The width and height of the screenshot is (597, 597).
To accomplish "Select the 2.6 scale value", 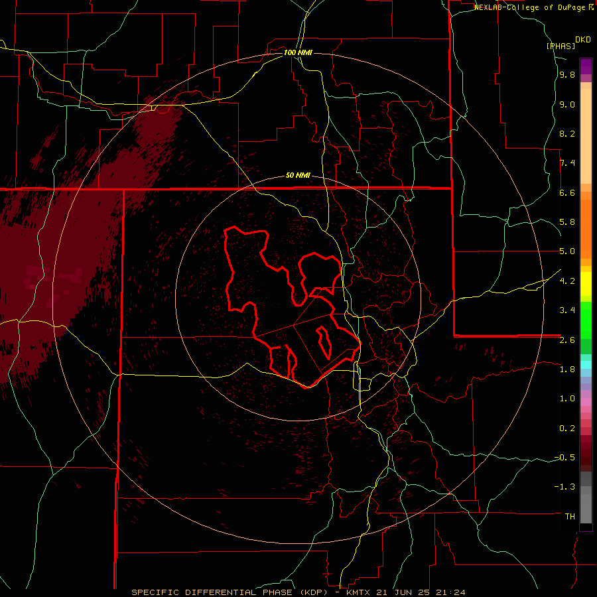I will (567, 340).
